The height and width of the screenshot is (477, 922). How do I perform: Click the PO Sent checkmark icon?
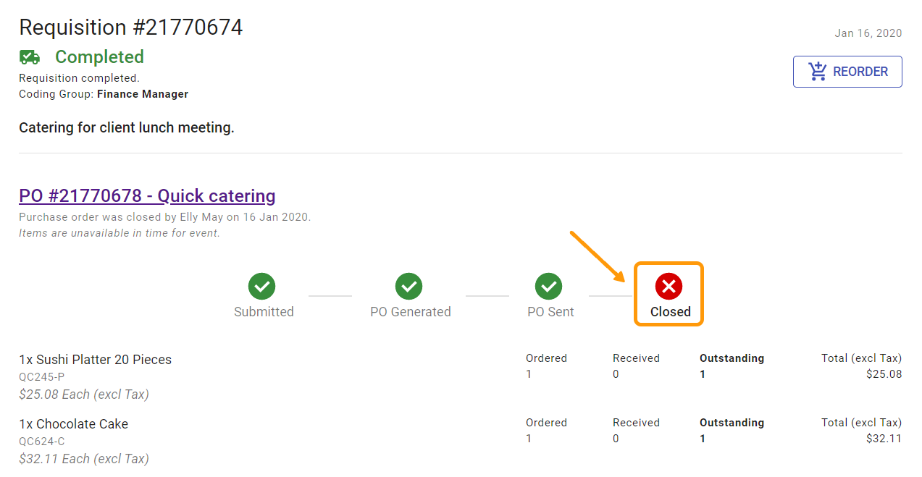549,287
